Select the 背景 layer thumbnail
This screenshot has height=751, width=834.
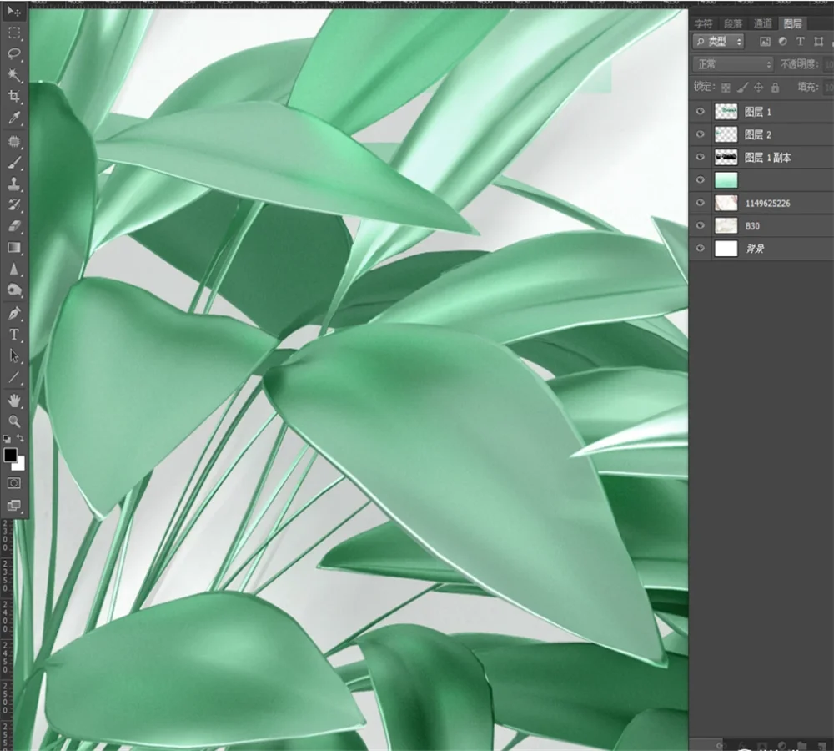click(x=726, y=249)
